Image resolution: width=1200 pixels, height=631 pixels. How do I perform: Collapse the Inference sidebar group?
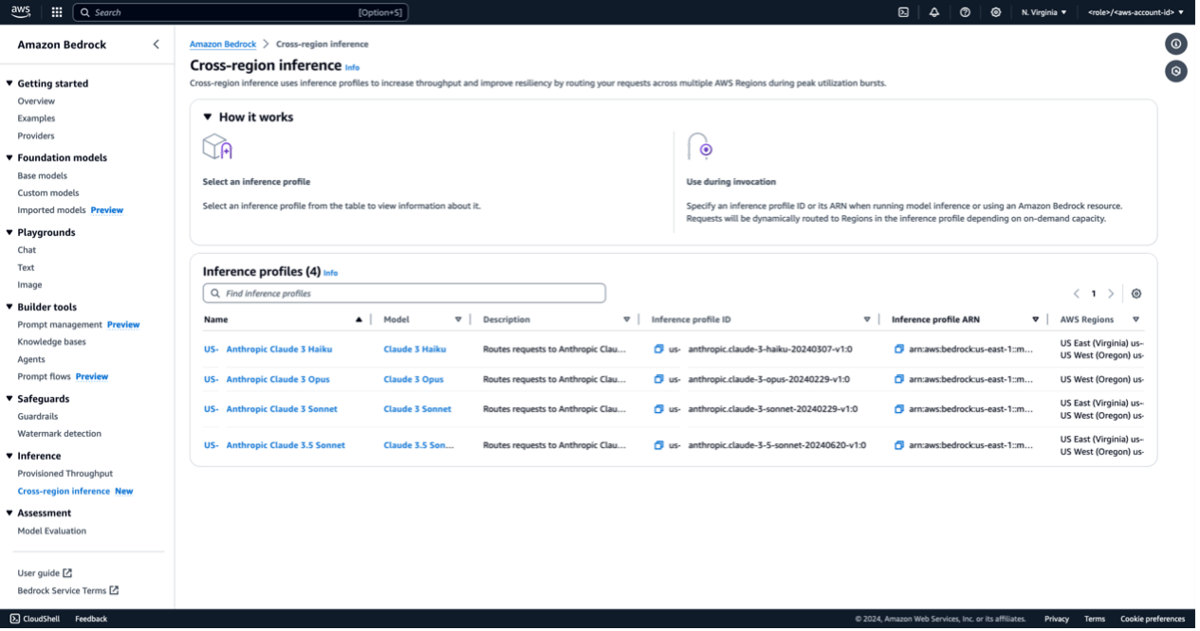9,456
